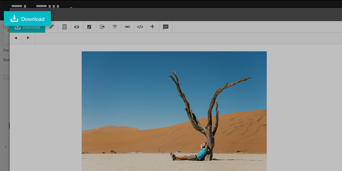Open the comments speech bubble icon
The width and height of the screenshot is (342, 171).
166,27
